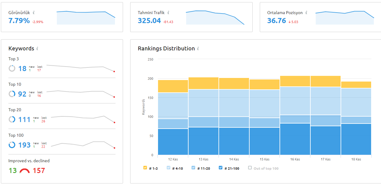Toggle the # 4-10 legend checkbox

[x=169, y=168]
